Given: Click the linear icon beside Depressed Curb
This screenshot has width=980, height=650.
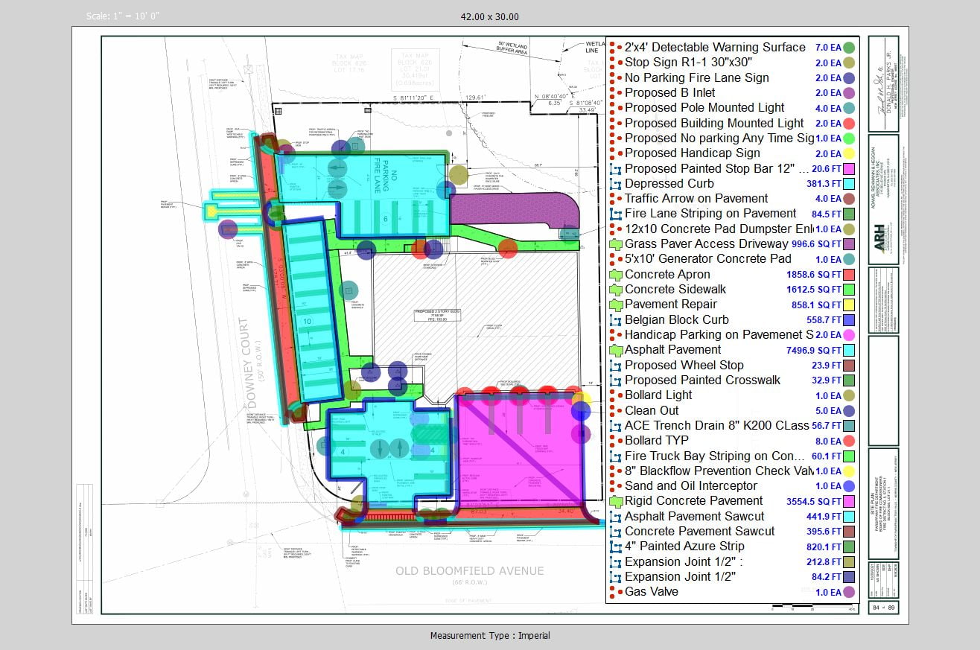Looking at the screenshot, I should [615, 184].
